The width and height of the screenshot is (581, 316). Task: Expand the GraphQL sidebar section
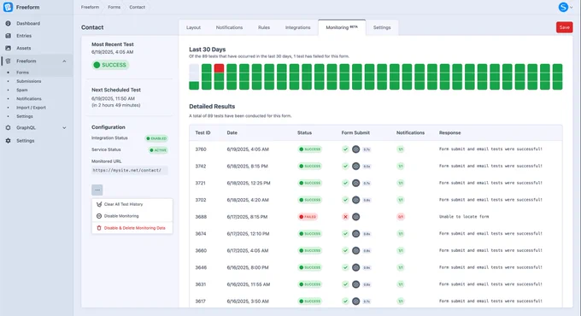tap(64, 128)
